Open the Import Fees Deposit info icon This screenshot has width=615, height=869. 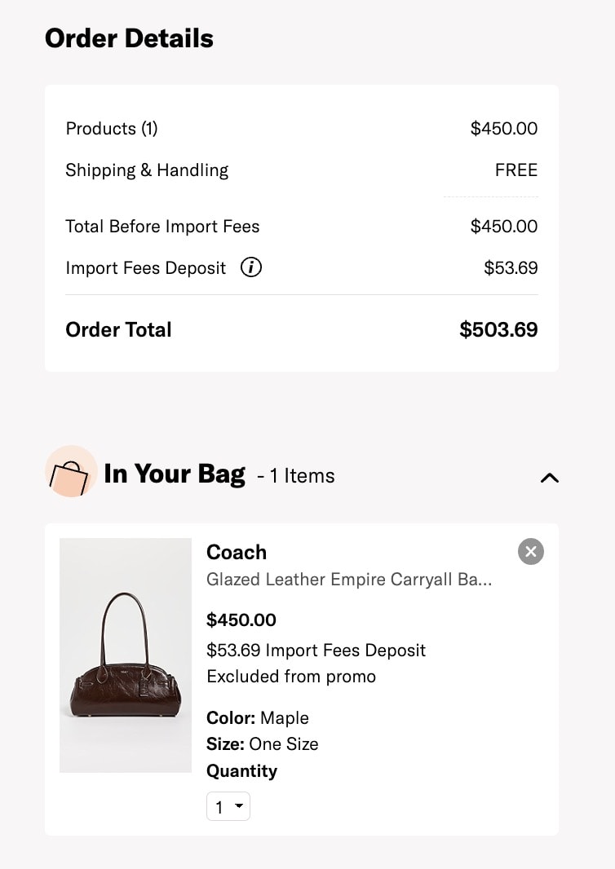pyautogui.click(x=250, y=267)
